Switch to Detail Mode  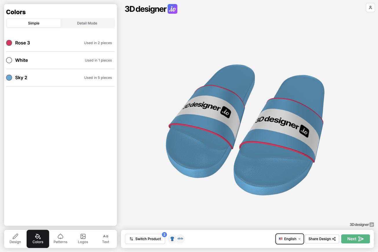[87, 23]
